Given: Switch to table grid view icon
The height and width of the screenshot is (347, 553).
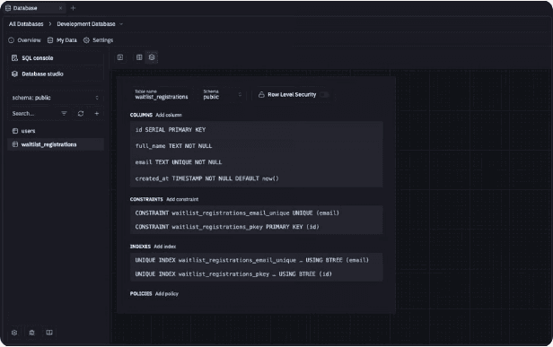Looking at the screenshot, I should pyautogui.click(x=139, y=57).
